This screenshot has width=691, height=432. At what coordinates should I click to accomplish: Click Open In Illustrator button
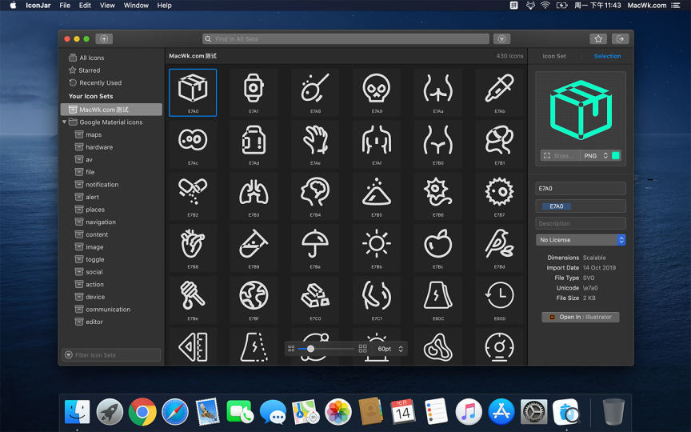tap(581, 317)
